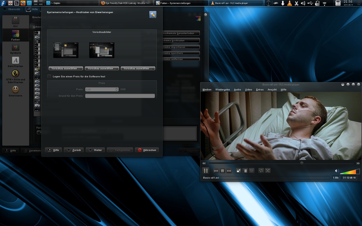Skip to previous track in VLC

216,171
